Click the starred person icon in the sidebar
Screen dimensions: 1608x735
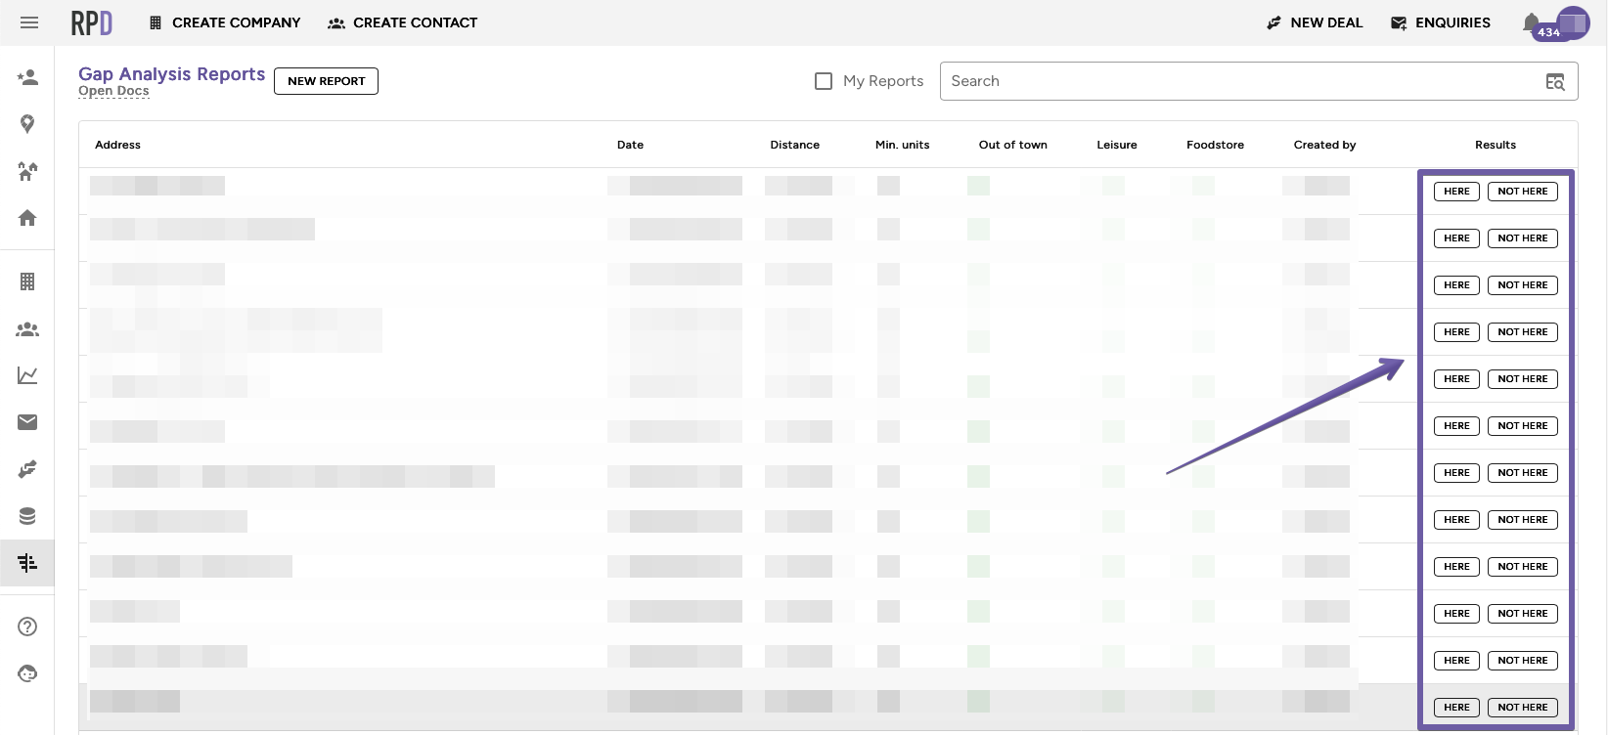point(27,77)
